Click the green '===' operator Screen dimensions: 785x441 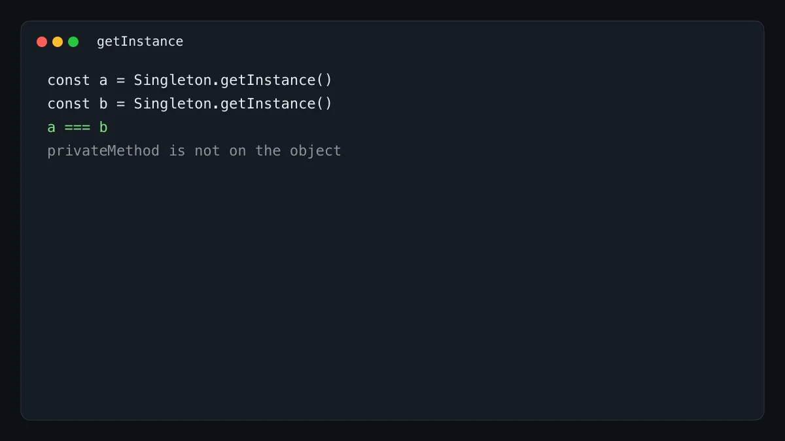point(77,127)
